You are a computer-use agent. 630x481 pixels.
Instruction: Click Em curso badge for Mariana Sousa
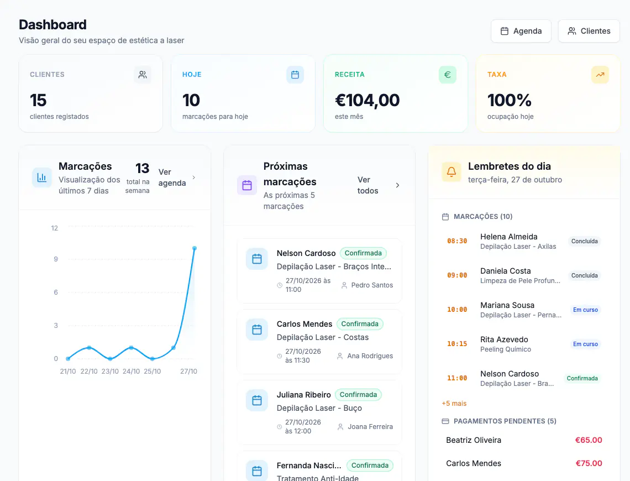coord(585,310)
